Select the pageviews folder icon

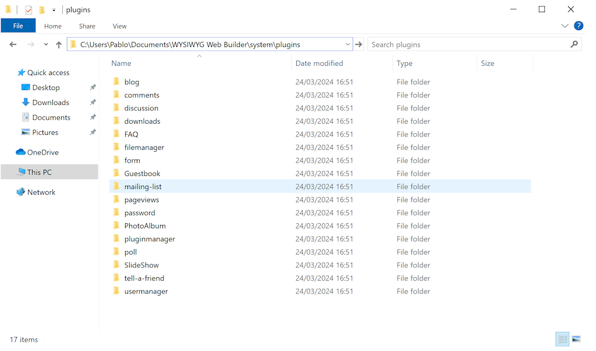click(116, 199)
